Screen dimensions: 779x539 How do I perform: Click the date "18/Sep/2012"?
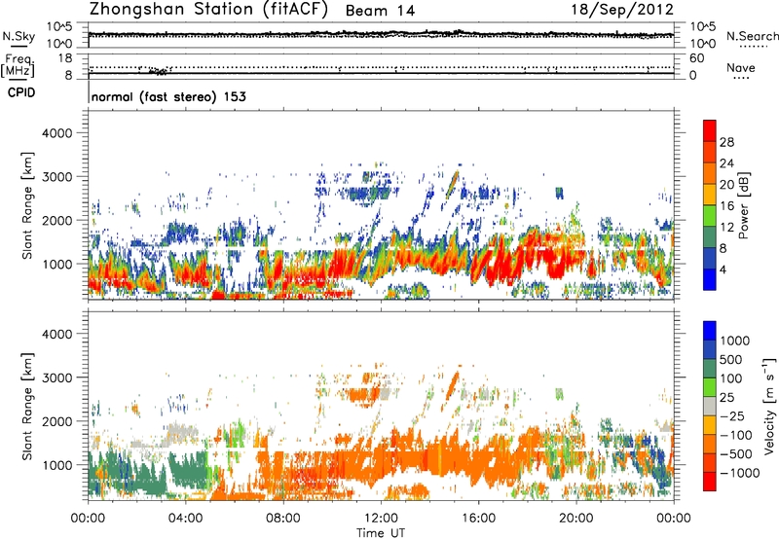pos(622,9)
